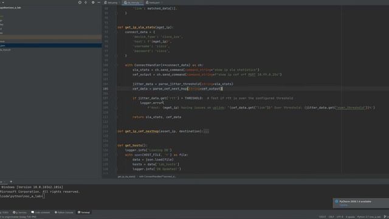
Task: Open UTF-8 file encoding selector
Action: pyautogui.click(x=340, y=217)
